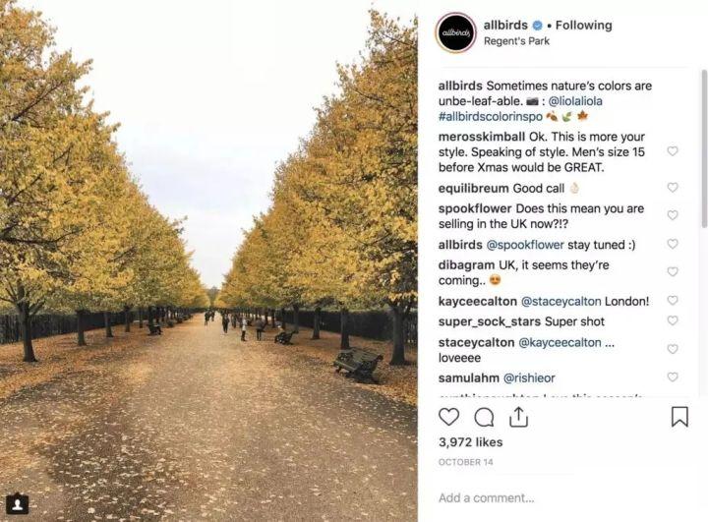This screenshot has height=522, width=708.
Task: Focus the Add a comment field
Action: pos(562,498)
